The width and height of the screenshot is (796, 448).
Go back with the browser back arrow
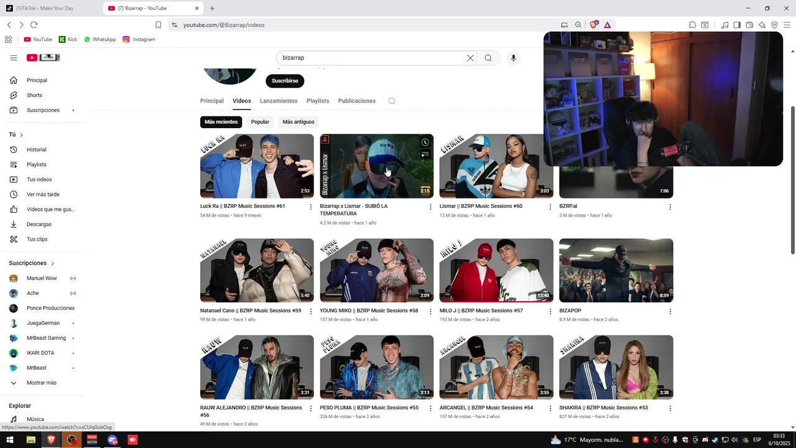click(x=9, y=25)
